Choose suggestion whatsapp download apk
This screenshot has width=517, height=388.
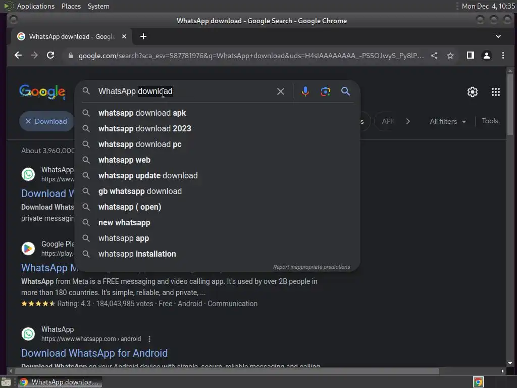(x=218, y=113)
